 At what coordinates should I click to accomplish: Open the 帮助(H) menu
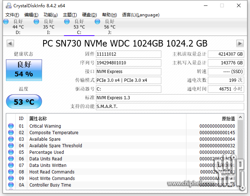(109, 15)
